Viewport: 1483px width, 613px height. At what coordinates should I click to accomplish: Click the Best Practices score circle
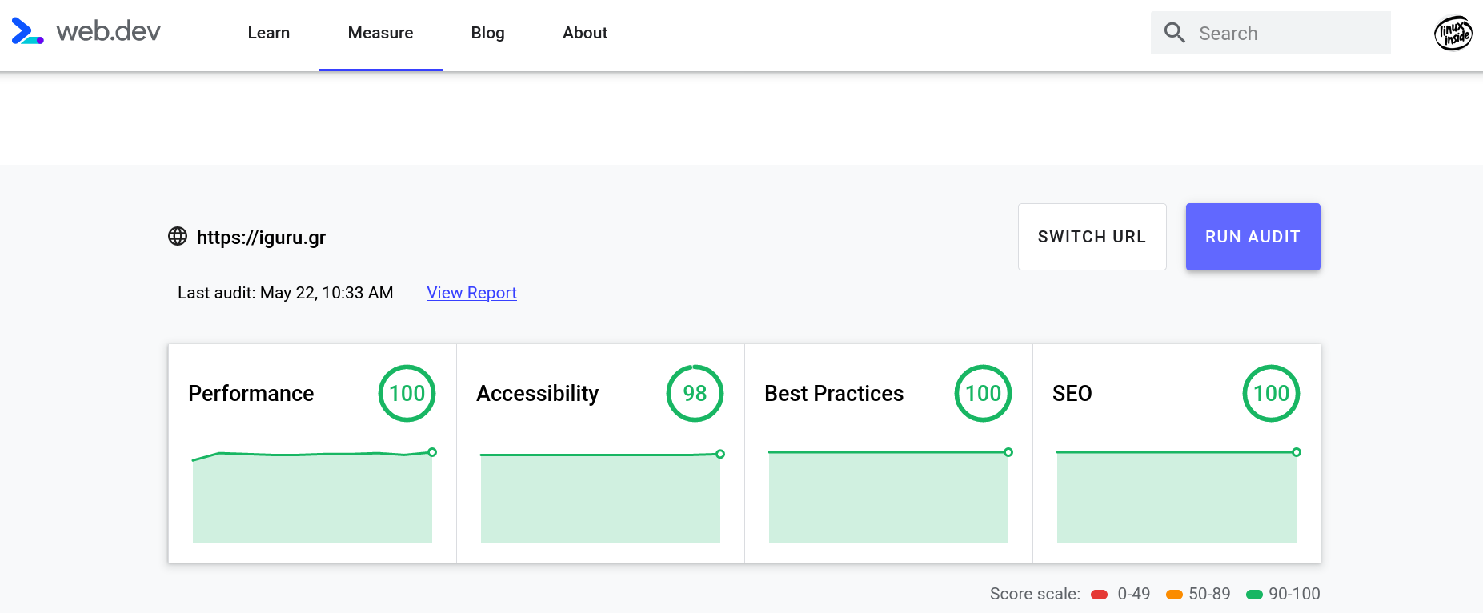click(983, 393)
